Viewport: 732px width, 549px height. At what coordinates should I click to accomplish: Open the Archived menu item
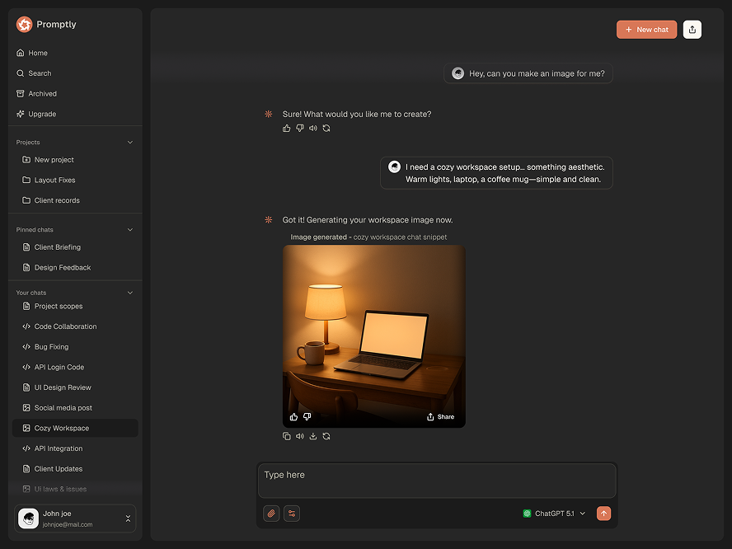point(42,94)
